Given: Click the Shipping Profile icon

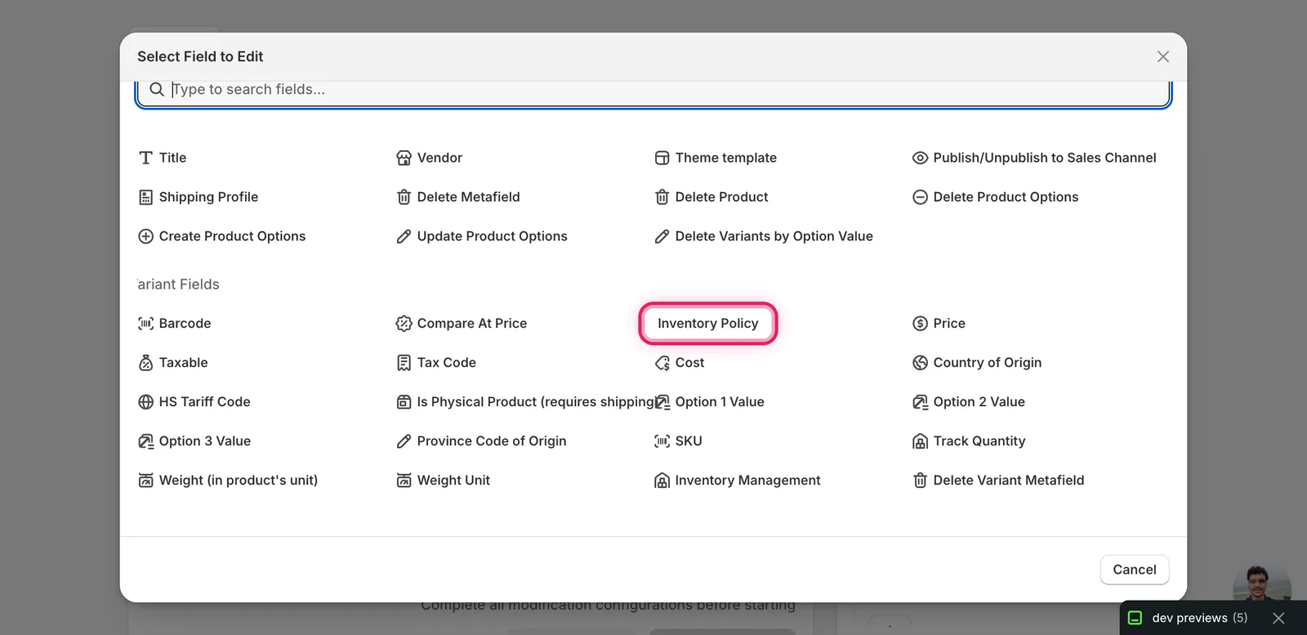Looking at the screenshot, I should (145, 197).
